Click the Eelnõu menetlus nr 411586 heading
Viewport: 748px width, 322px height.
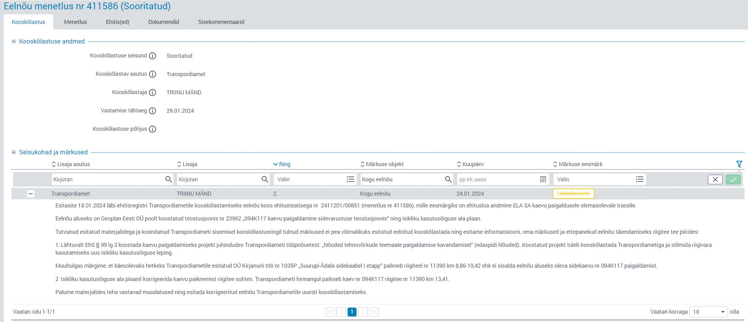pyautogui.click(x=87, y=6)
